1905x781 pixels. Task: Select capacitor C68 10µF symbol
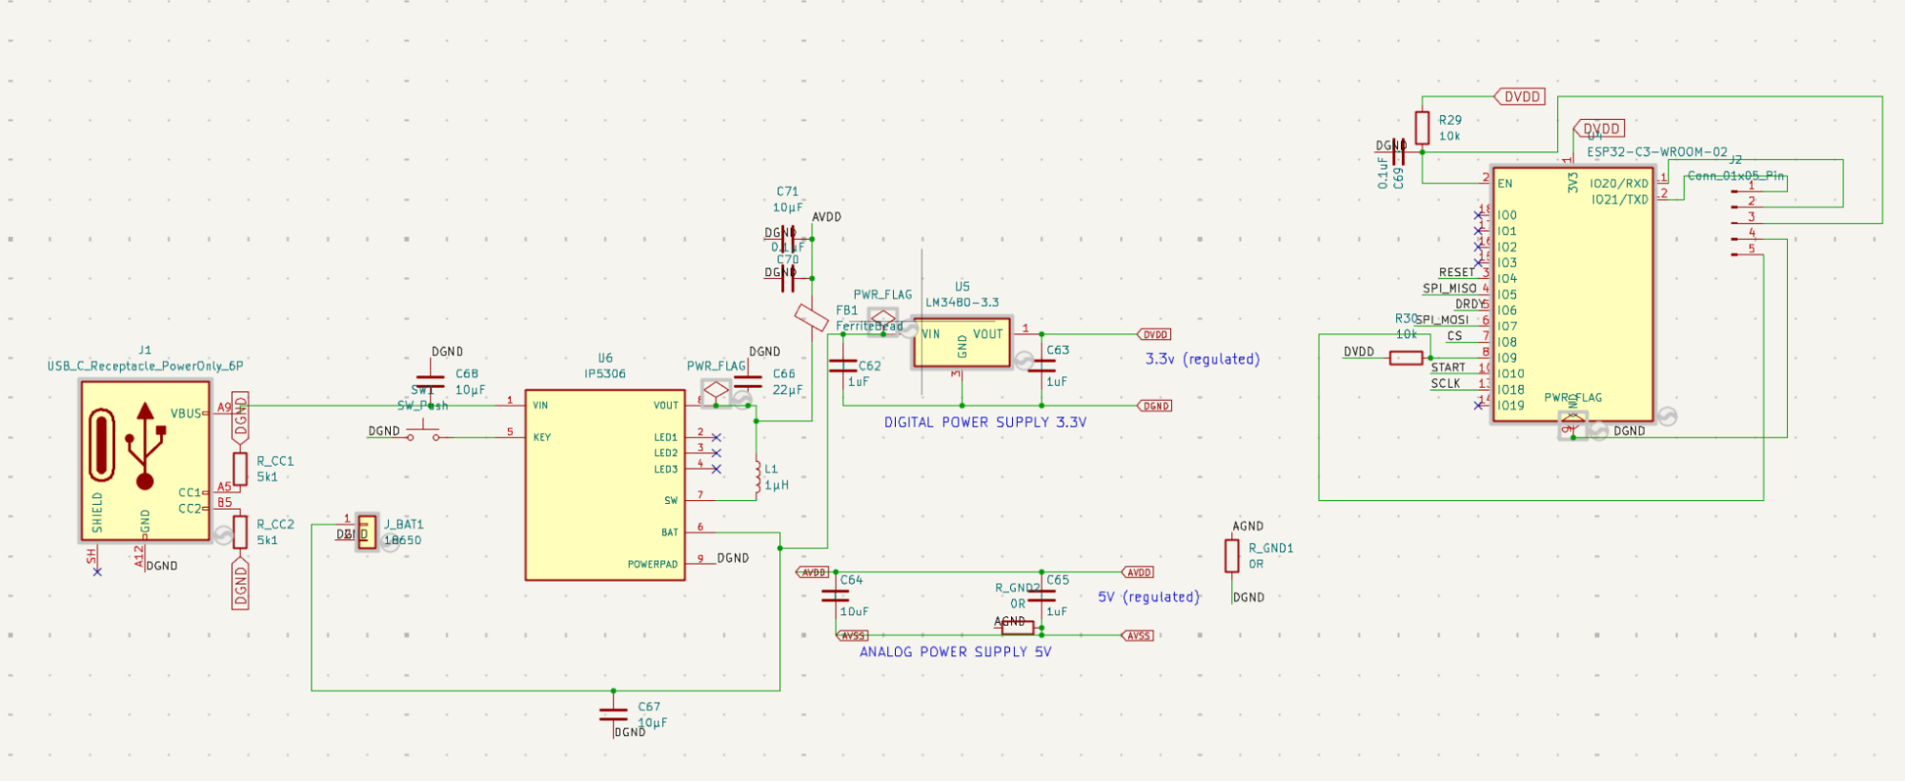click(430, 381)
